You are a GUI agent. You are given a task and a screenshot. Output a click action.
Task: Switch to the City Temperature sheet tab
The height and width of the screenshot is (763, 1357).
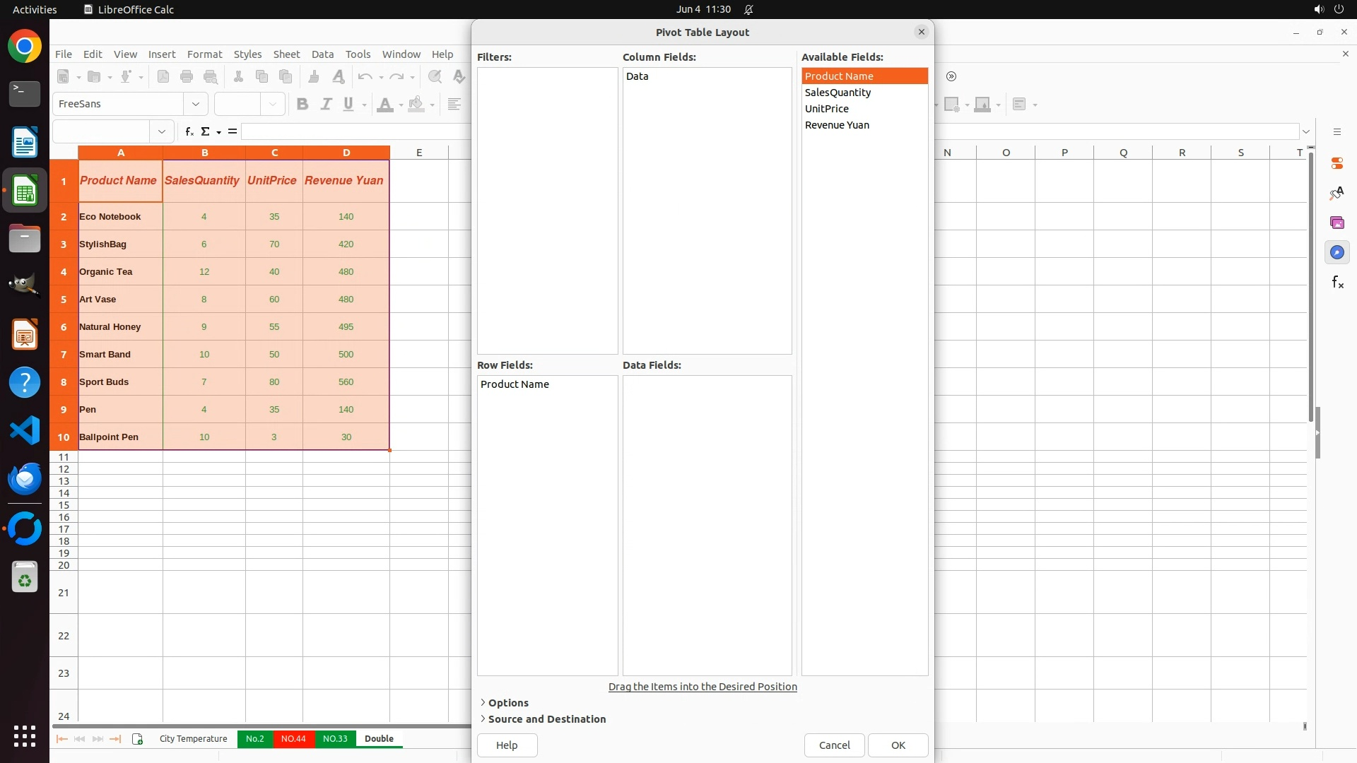(193, 739)
